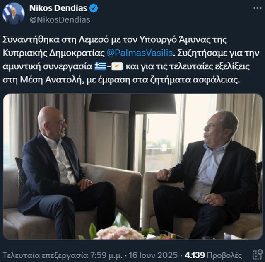This screenshot has width=265, height=262.
Task: Open the @NikosDendias handle
Action: click(60, 20)
